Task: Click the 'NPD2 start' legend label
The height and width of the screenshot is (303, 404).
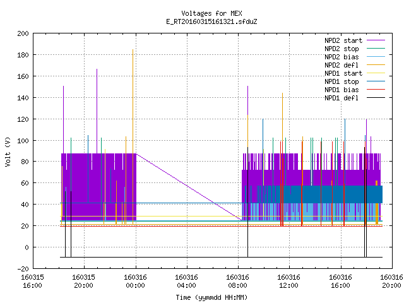Action: (x=343, y=40)
